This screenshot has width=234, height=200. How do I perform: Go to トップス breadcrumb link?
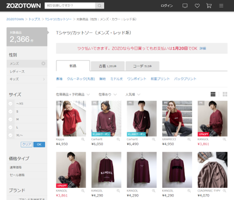pos(34,19)
